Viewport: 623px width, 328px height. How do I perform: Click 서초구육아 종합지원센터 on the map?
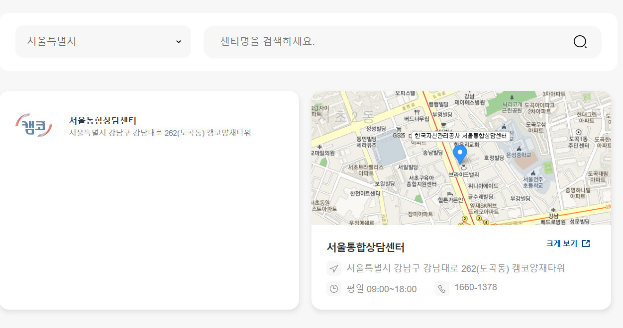[x=421, y=181]
